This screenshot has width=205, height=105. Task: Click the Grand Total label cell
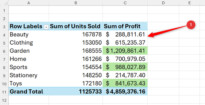point(29,91)
